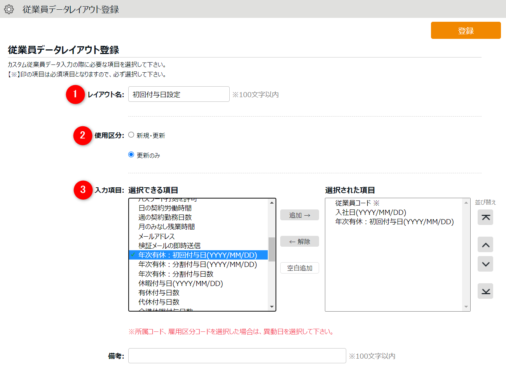Move selected item to bottom of list
The image size is (506, 373).
[485, 291]
